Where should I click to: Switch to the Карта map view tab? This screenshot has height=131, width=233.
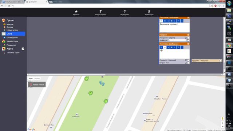[x=31, y=79]
